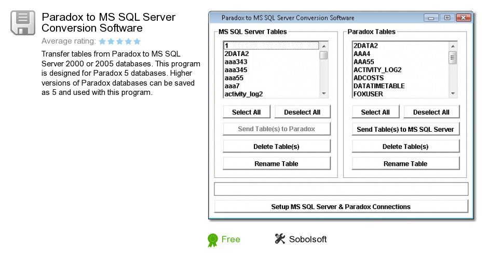Viewport: 488px width, 263px height.
Task: Click the green Free license badge icon
Action: 213,240
